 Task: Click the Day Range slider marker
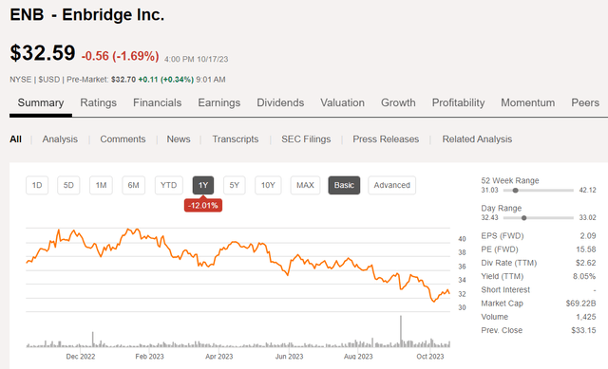coord(523,218)
